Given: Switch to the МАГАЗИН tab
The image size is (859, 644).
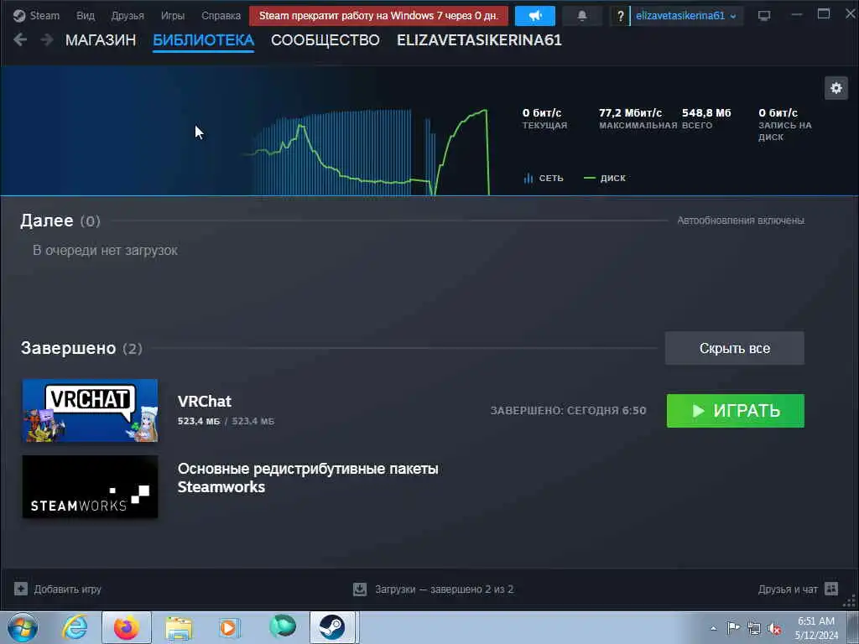Looking at the screenshot, I should [x=101, y=40].
